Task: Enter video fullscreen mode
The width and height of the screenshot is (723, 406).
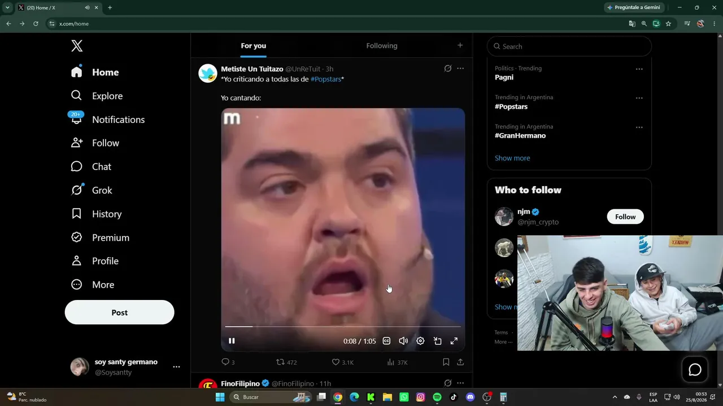Action: (454, 341)
